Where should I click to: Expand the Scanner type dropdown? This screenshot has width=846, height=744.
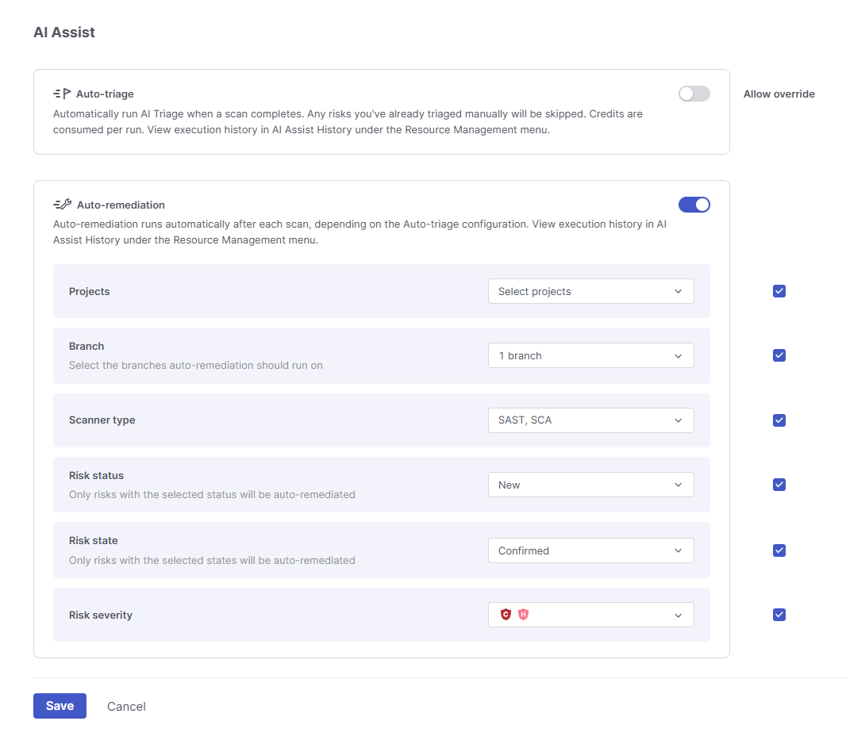[x=590, y=420]
